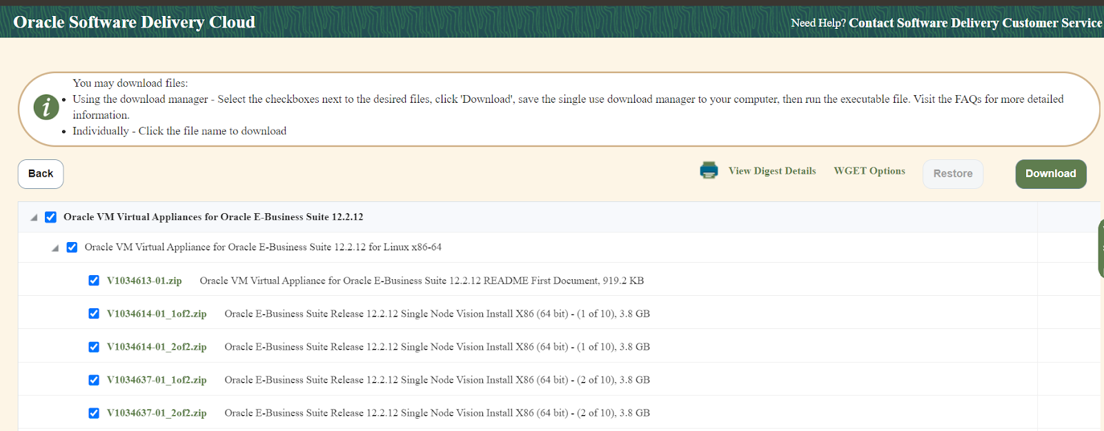Download file V1034614-01_1of2.zip
The height and width of the screenshot is (431, 1104).
pos(157,314)
